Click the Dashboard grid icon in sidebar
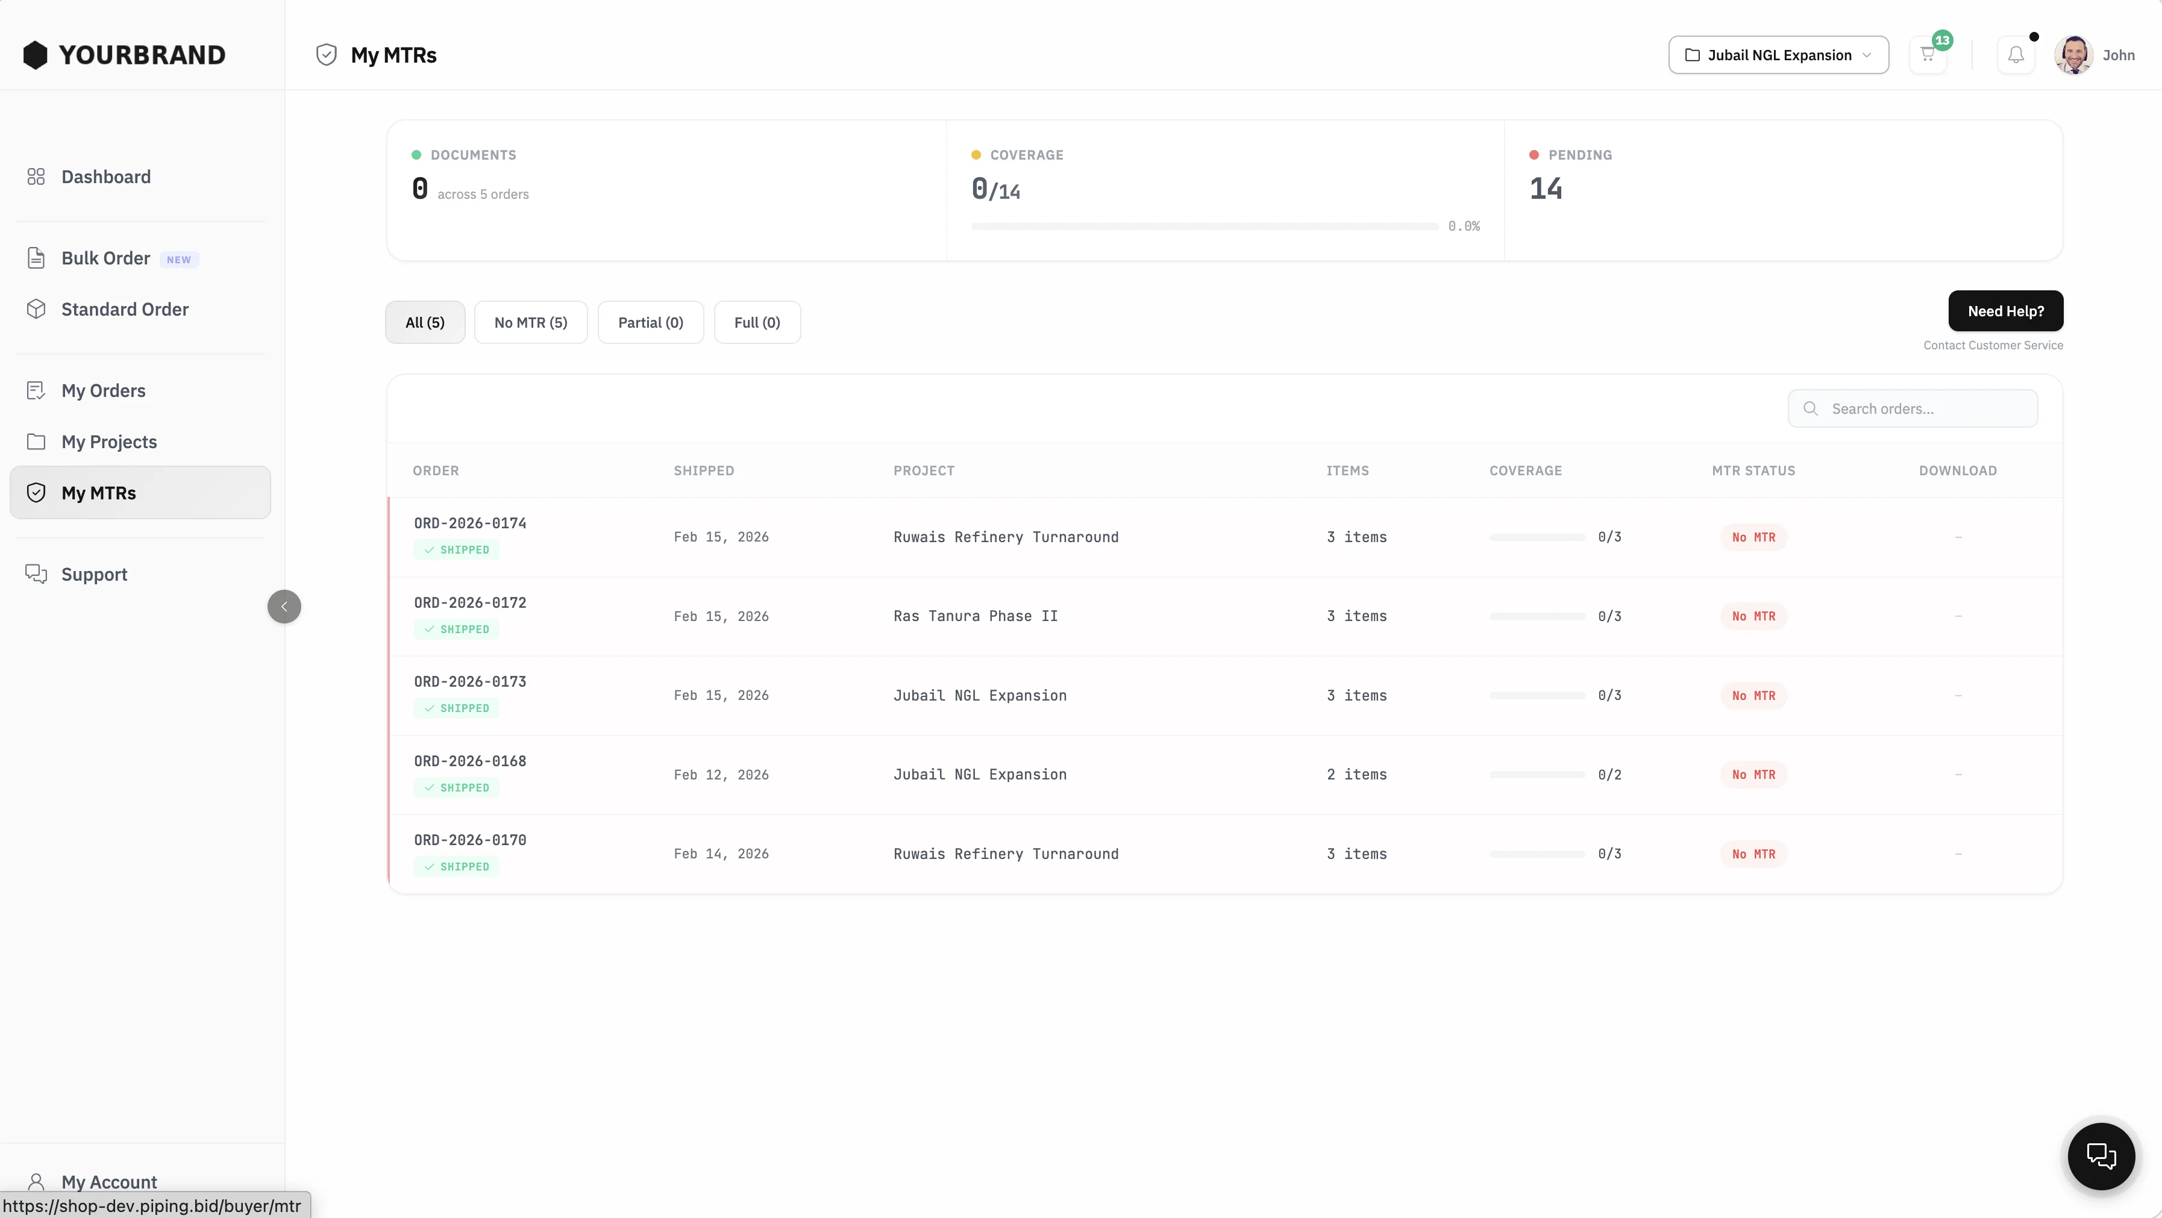2162x1218 pixels. [35, 177]
